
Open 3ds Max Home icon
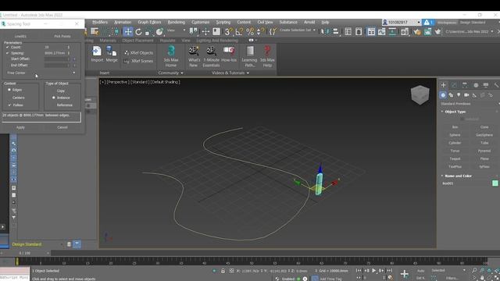pyautogui.click(x=171, y=56)
